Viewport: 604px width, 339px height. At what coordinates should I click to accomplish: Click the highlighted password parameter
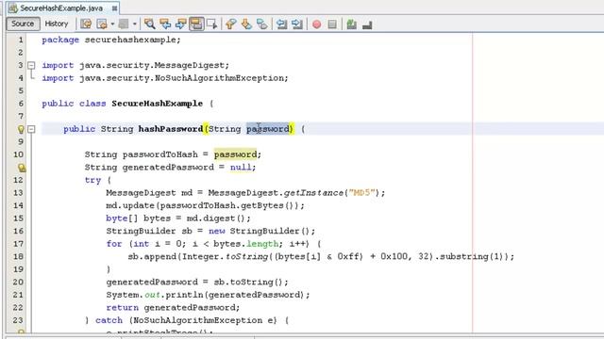tap(268, 129)
